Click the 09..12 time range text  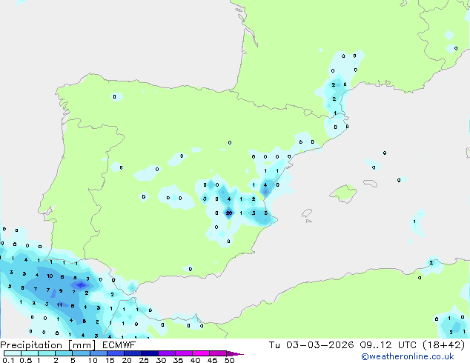click(376, 345)
